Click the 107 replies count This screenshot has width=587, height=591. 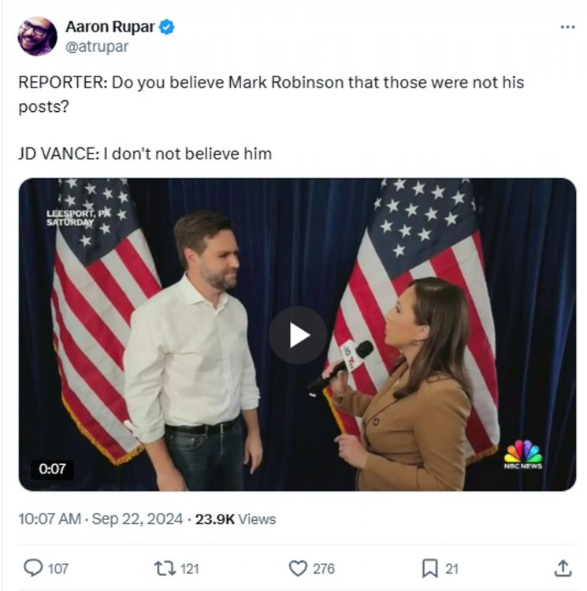58,568
